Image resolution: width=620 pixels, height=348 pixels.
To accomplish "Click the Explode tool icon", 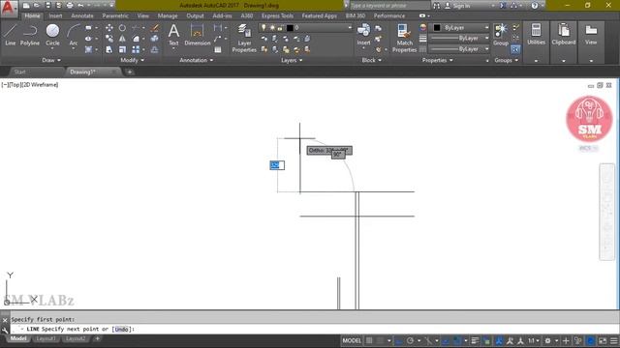I will point(155,39).
